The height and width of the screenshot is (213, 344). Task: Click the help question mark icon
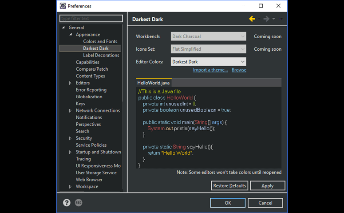67,203
